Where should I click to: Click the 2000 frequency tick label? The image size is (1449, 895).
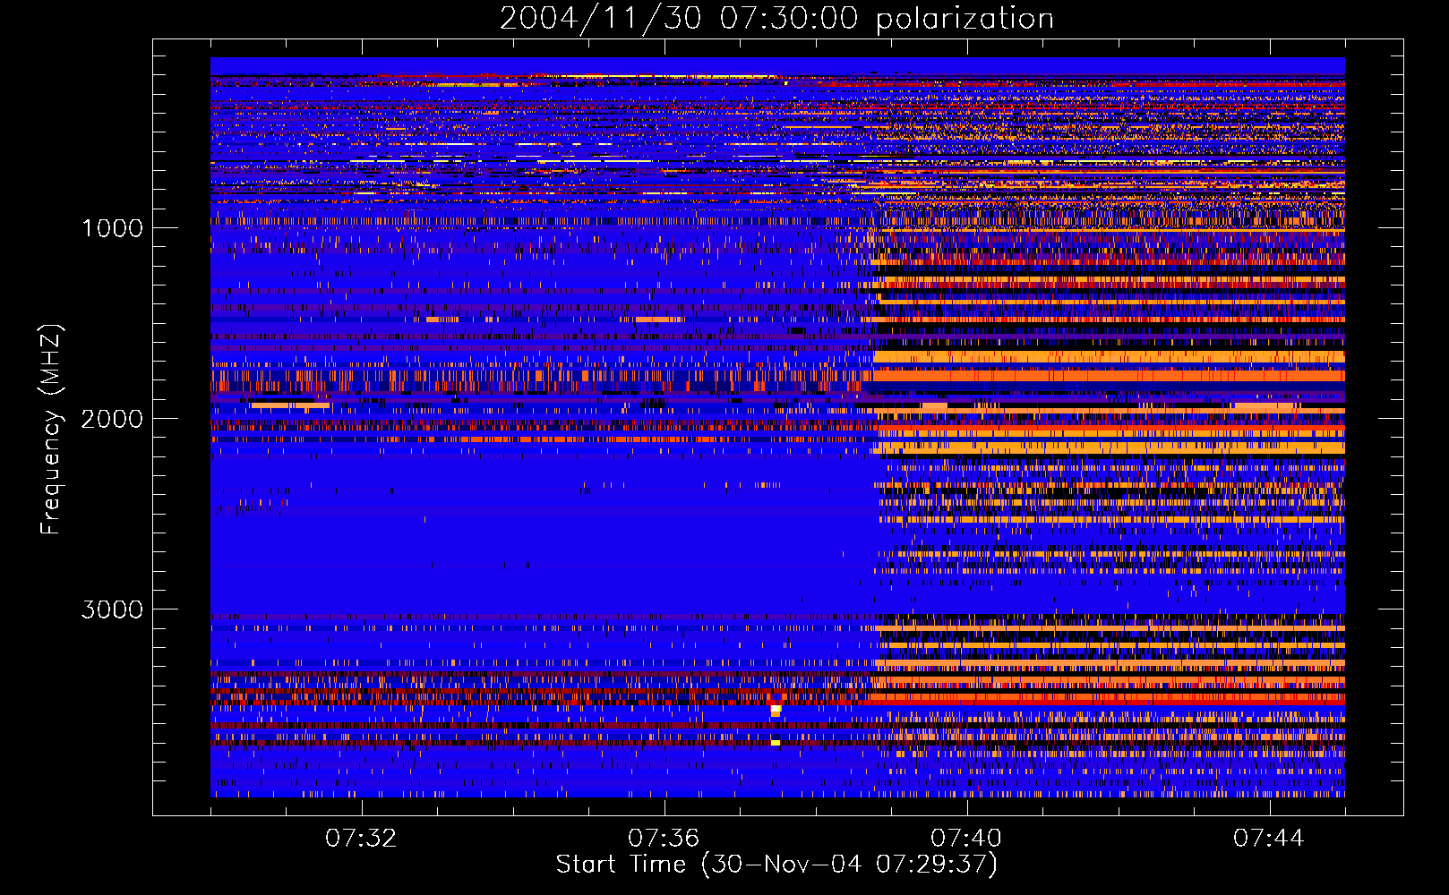[112, 419]
